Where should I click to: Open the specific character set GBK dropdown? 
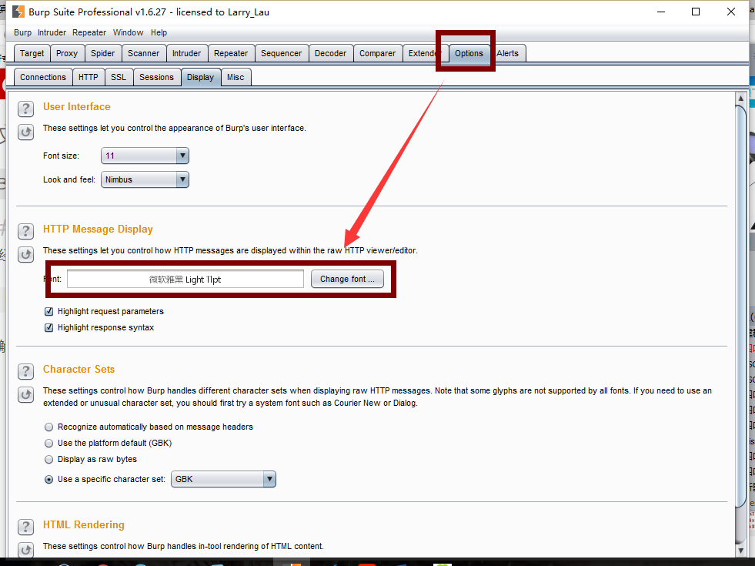coord(223,479)
